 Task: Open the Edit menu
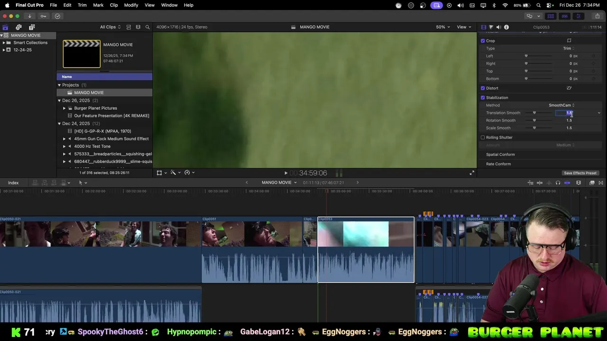(67, 5)
